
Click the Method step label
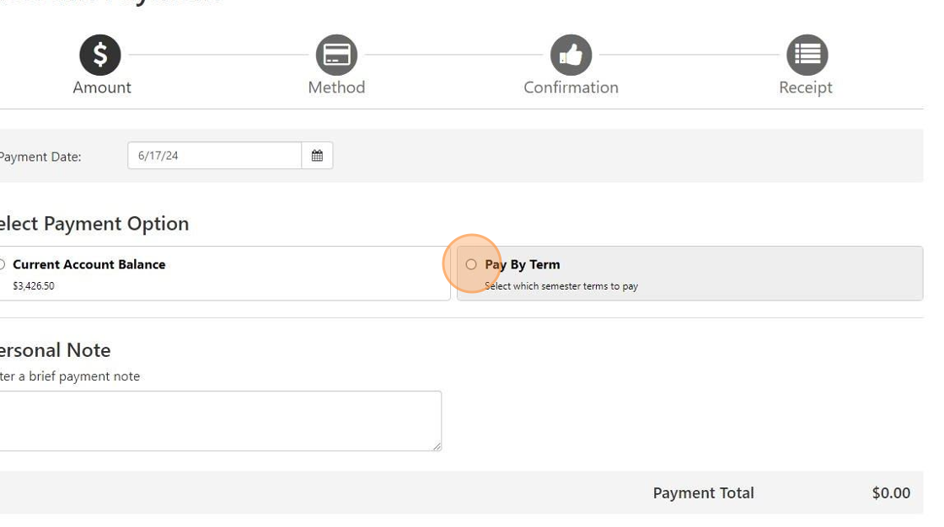coord(336,88)
